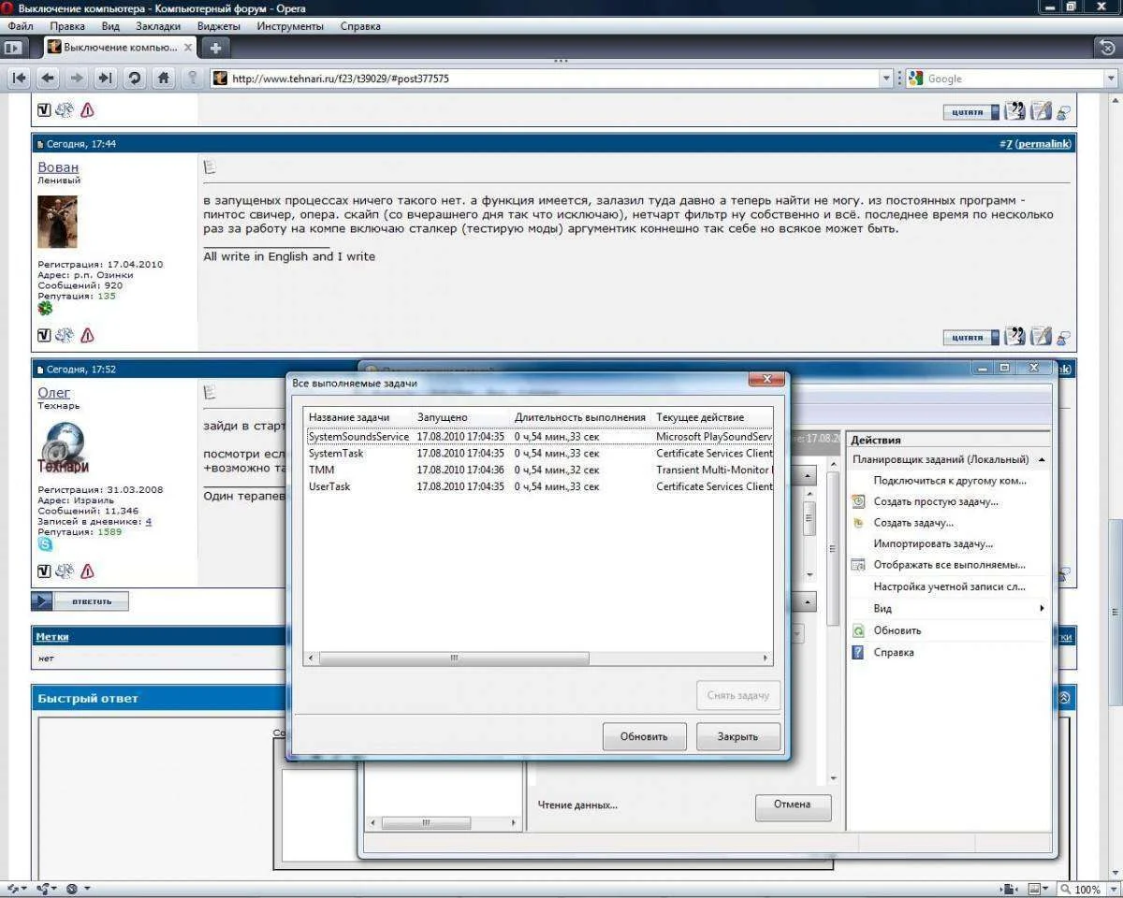Go to the Home page icon
The width and height of the screenshot is (1123, 898).
164,79
